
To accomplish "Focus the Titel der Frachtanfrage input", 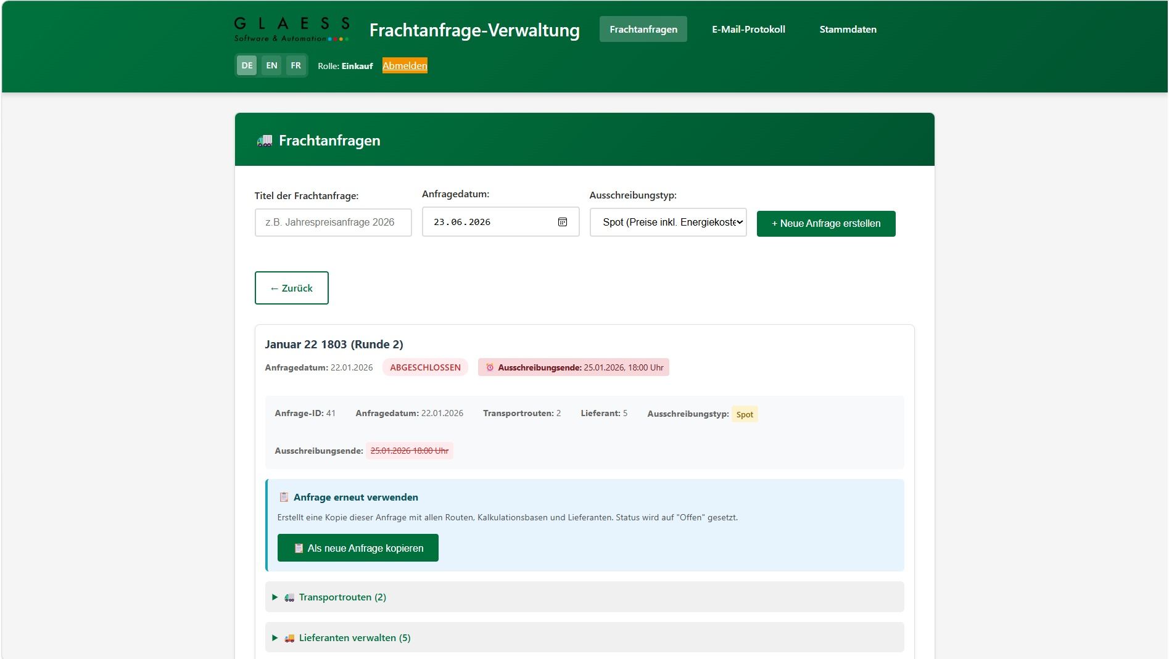I will (x=333, y=222).
